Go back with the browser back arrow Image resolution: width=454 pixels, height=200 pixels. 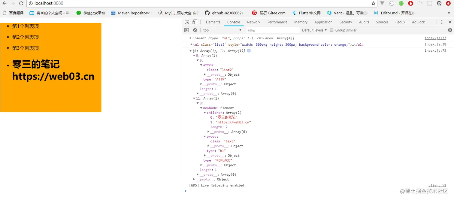(x=5, y=3)
